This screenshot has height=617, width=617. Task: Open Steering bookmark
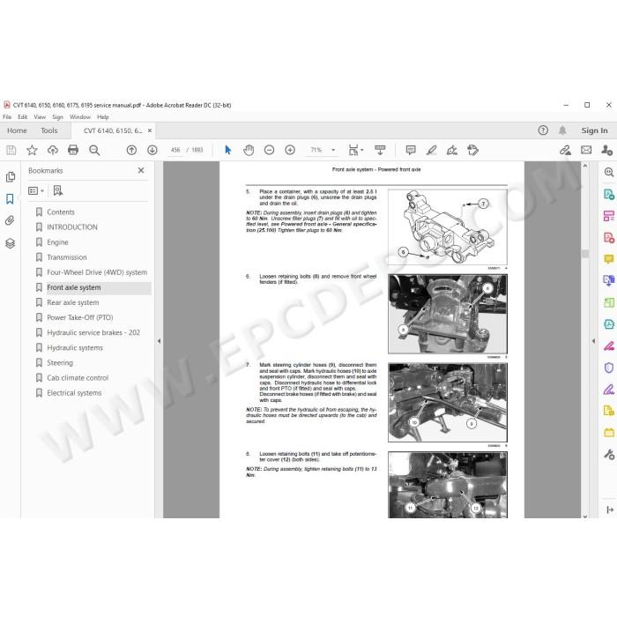[60, 363]
